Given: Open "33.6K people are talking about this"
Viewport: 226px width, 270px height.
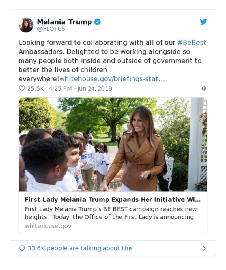Looking at the screenshot, I should [x=80, y=248].
